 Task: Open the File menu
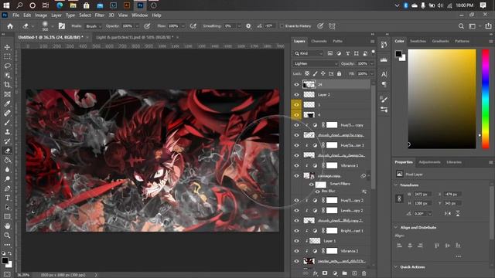tap(15, 15)
